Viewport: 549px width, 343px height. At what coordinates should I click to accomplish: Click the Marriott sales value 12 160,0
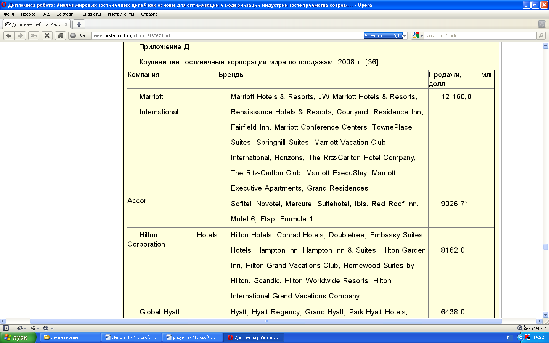456,97
